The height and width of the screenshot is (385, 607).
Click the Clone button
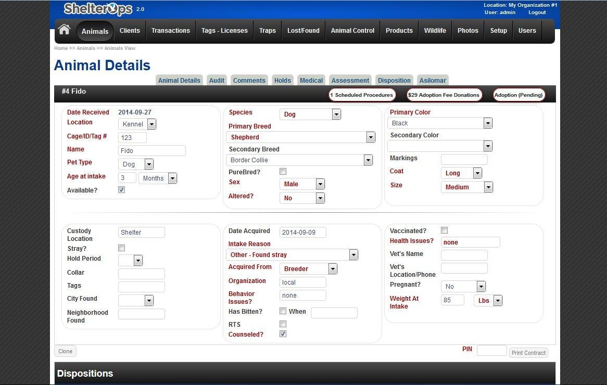tap(65, 351)
